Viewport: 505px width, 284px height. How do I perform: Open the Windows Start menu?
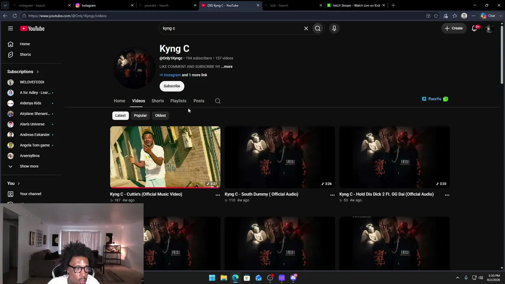212,278
